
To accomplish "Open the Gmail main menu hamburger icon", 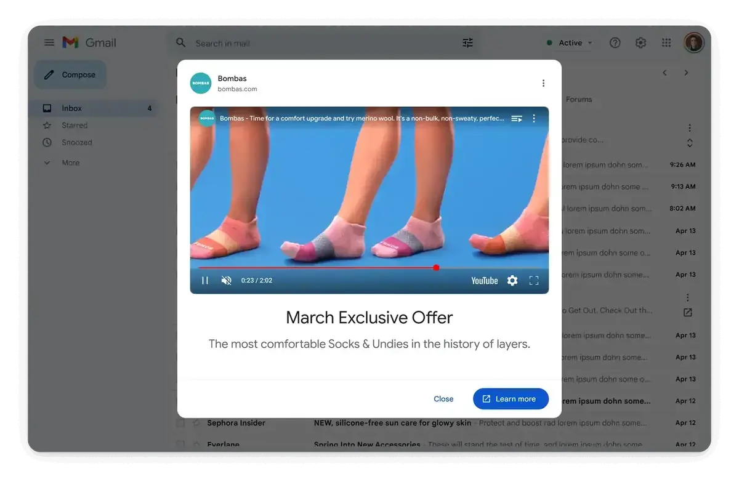I will pyautogui.click(x=49, y=42).
